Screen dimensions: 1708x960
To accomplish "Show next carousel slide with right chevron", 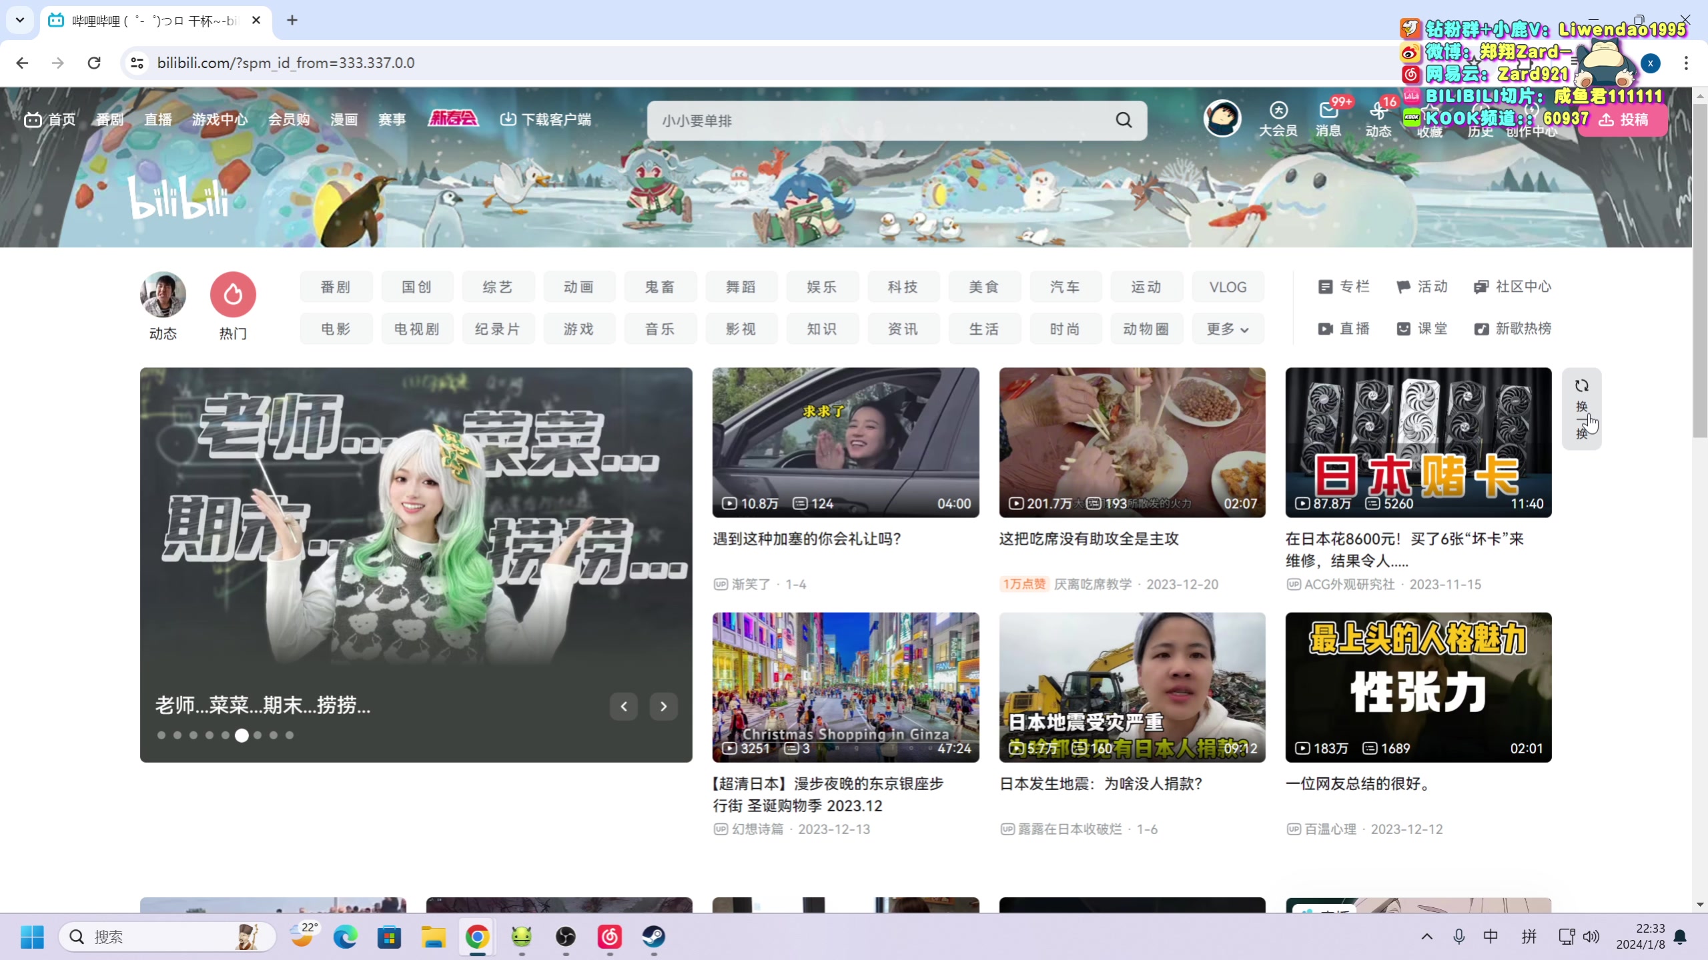I will (663, 706).
